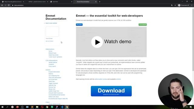Screen dimensions: 194x109
Task: Open Merge Lines in the sidebar
Action: point(52,89)
